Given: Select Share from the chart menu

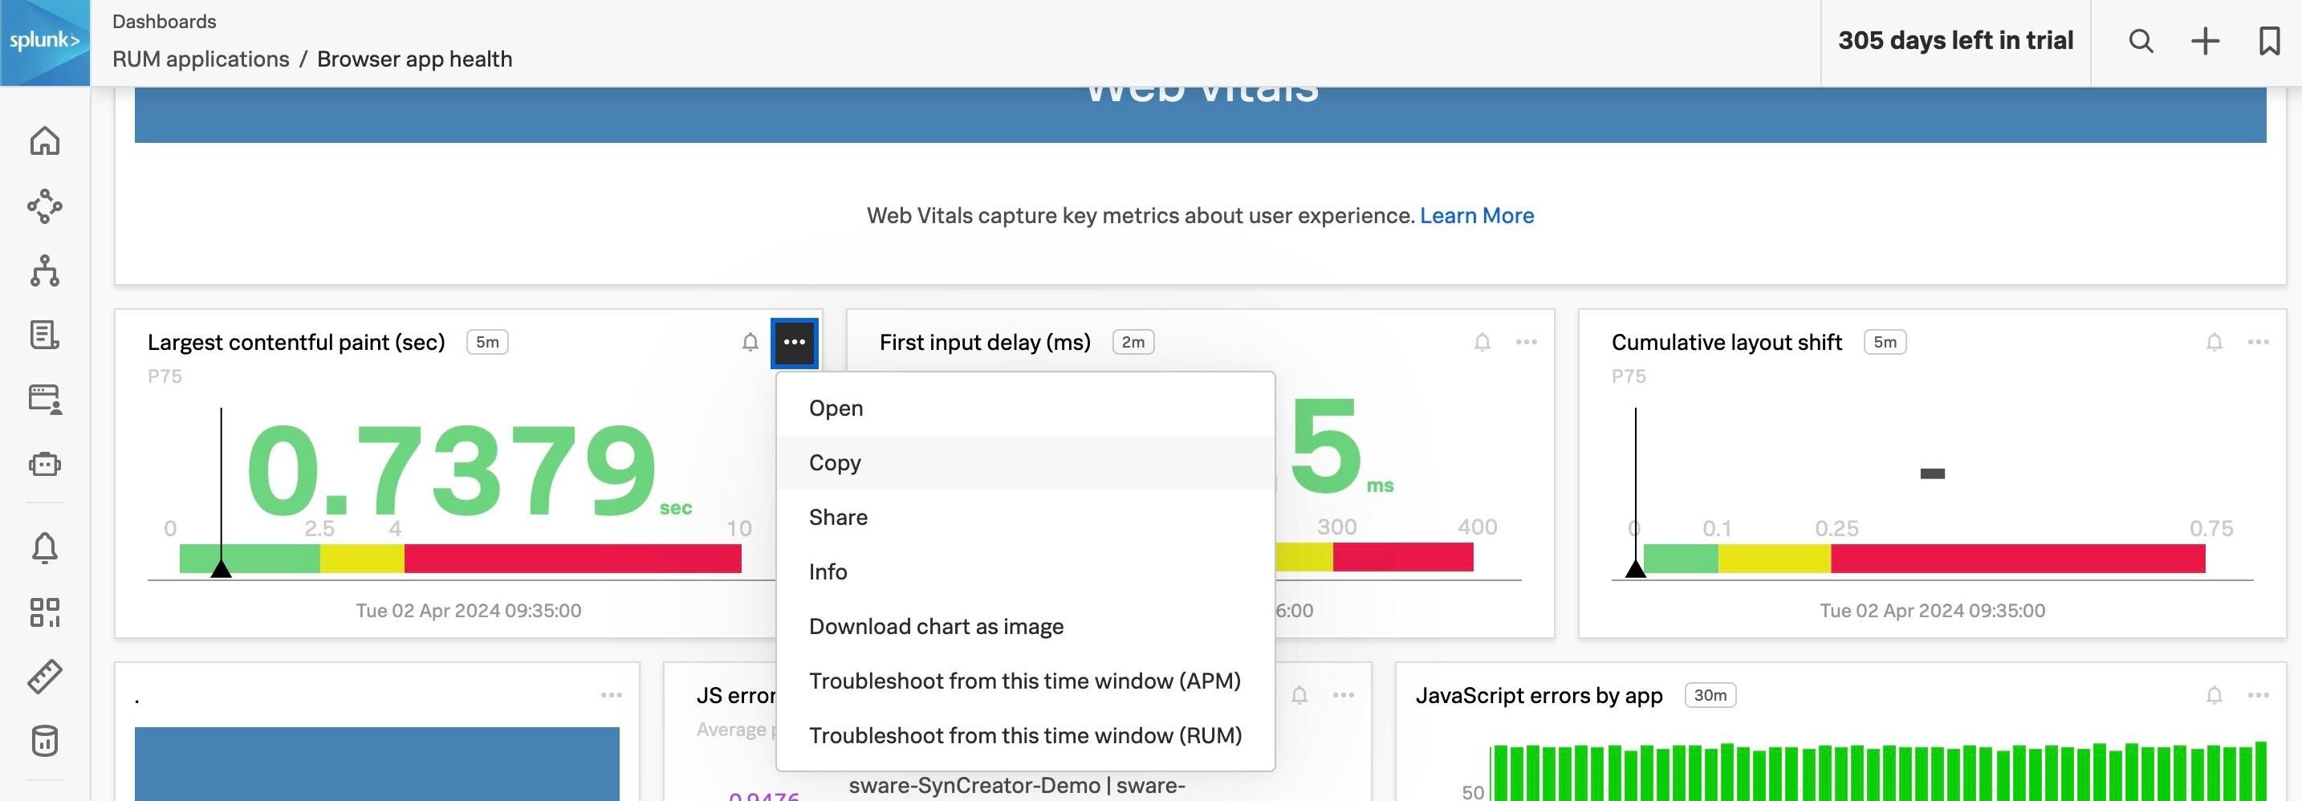Looking at the screenshot, I should coord(1025,518).
